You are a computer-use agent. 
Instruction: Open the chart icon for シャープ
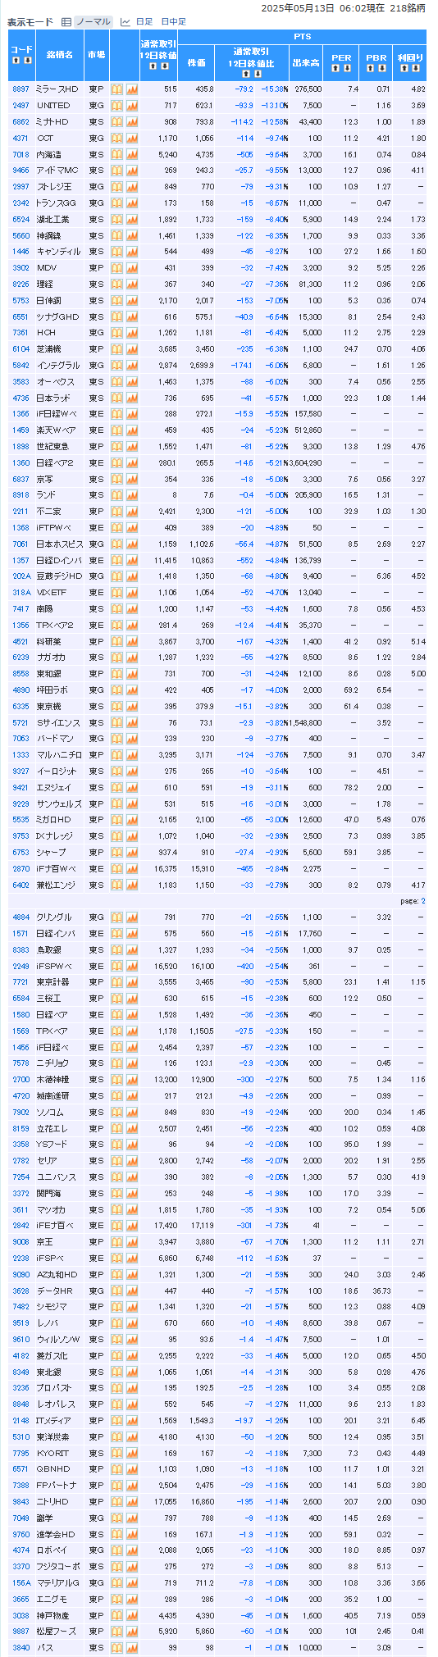(x=132, y=853)
